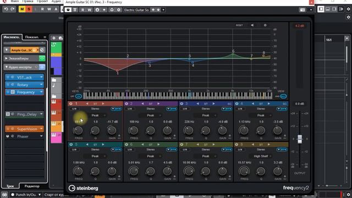This screenshot has width=352, height=198.
Task: Toggle VIEW switch right of piano keyboard
Action: pyautogui.click(x=283, y=96)
